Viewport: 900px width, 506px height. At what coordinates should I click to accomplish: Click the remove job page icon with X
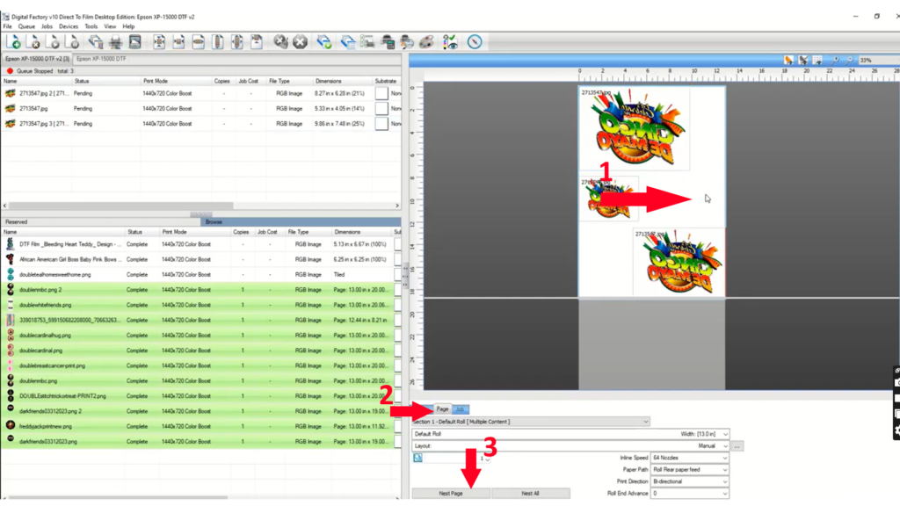point(34,42)
